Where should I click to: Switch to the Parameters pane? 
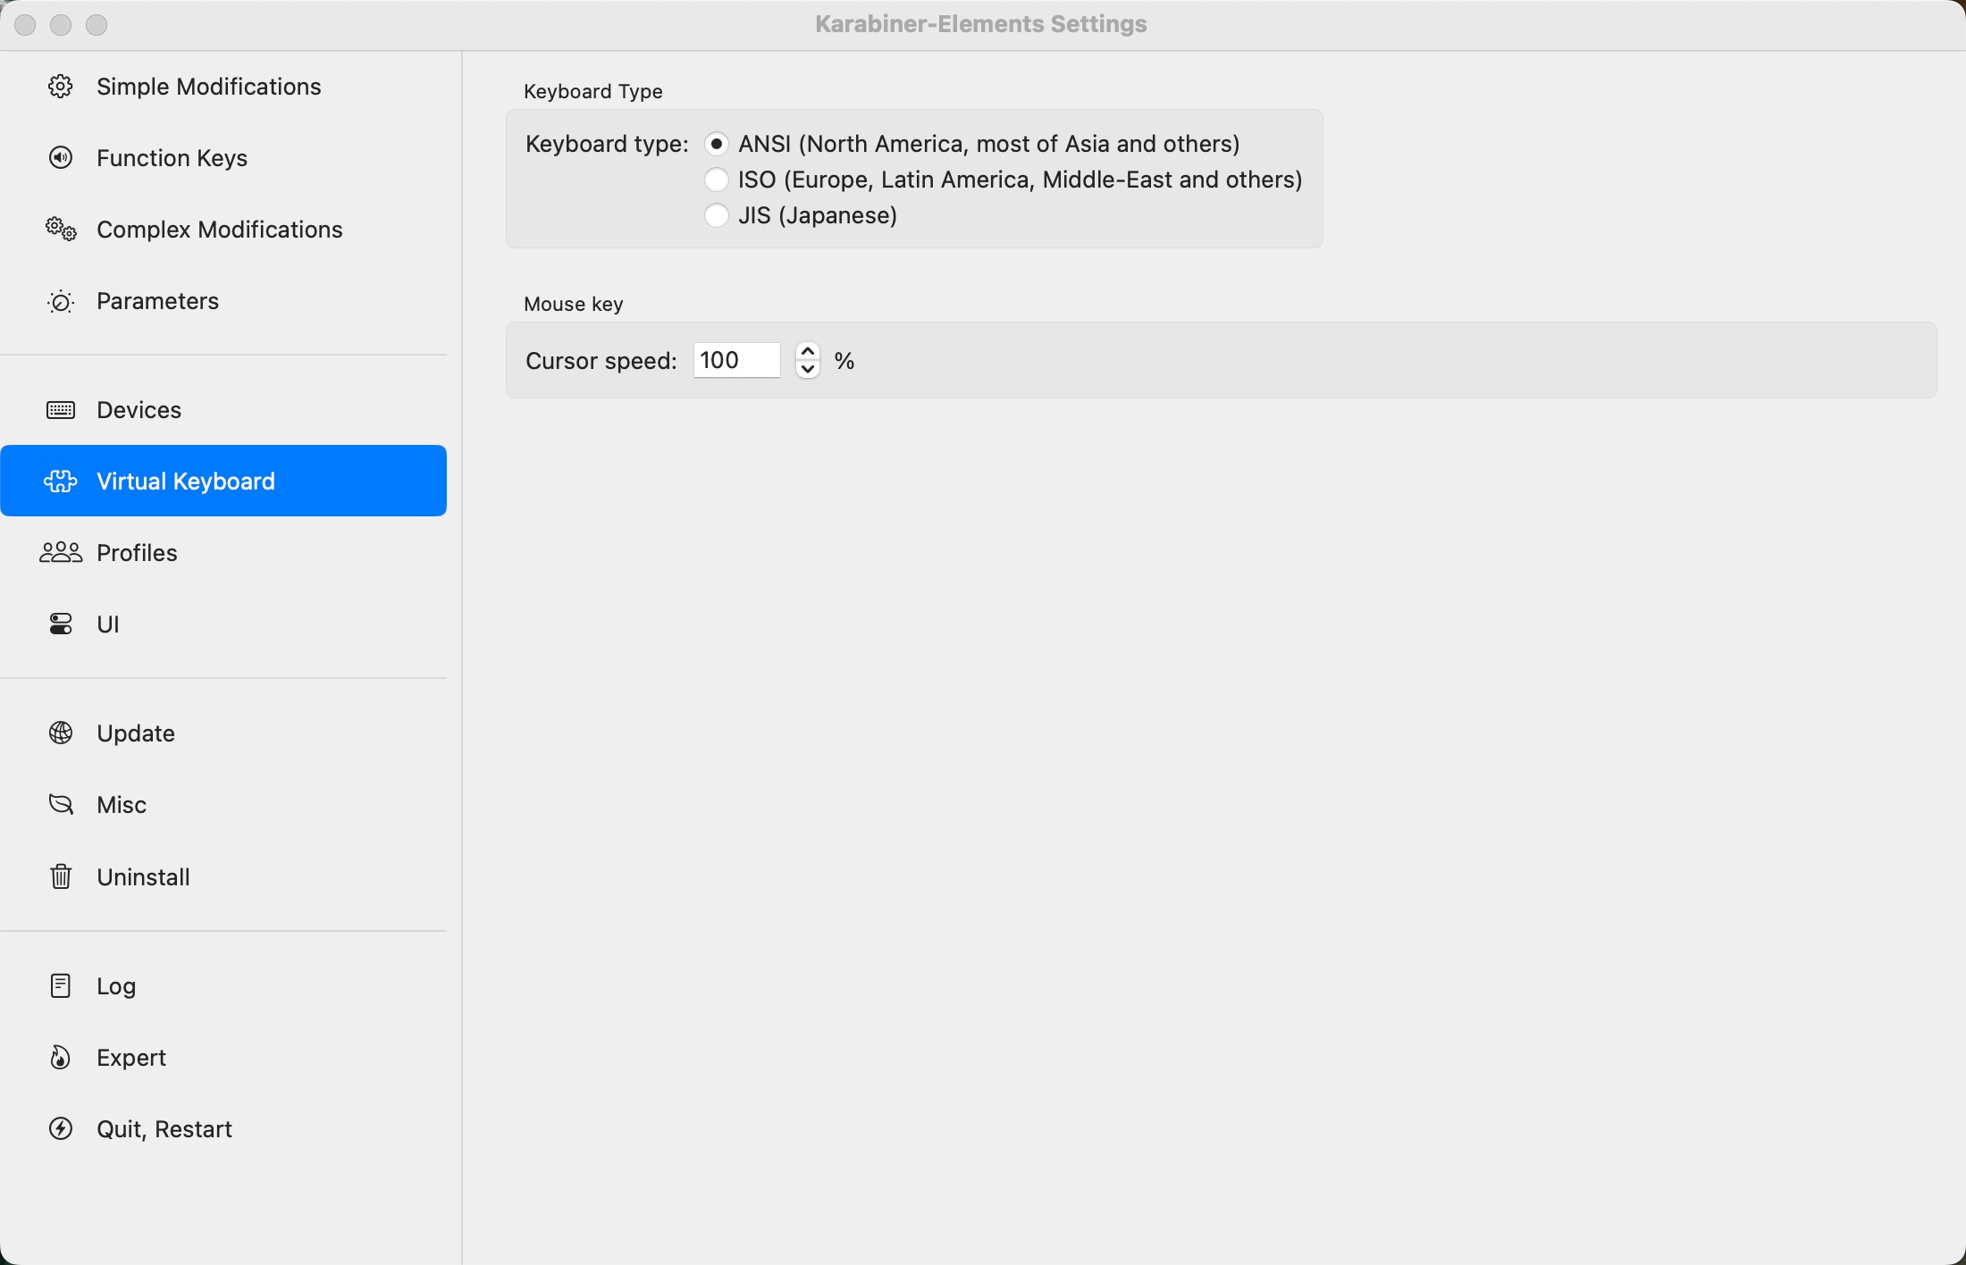[x=158, y=301]
